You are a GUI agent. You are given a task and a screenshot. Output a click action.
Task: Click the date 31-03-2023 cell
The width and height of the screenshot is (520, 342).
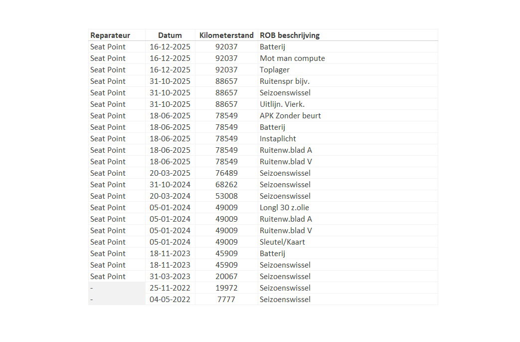(x=170, y=277)
